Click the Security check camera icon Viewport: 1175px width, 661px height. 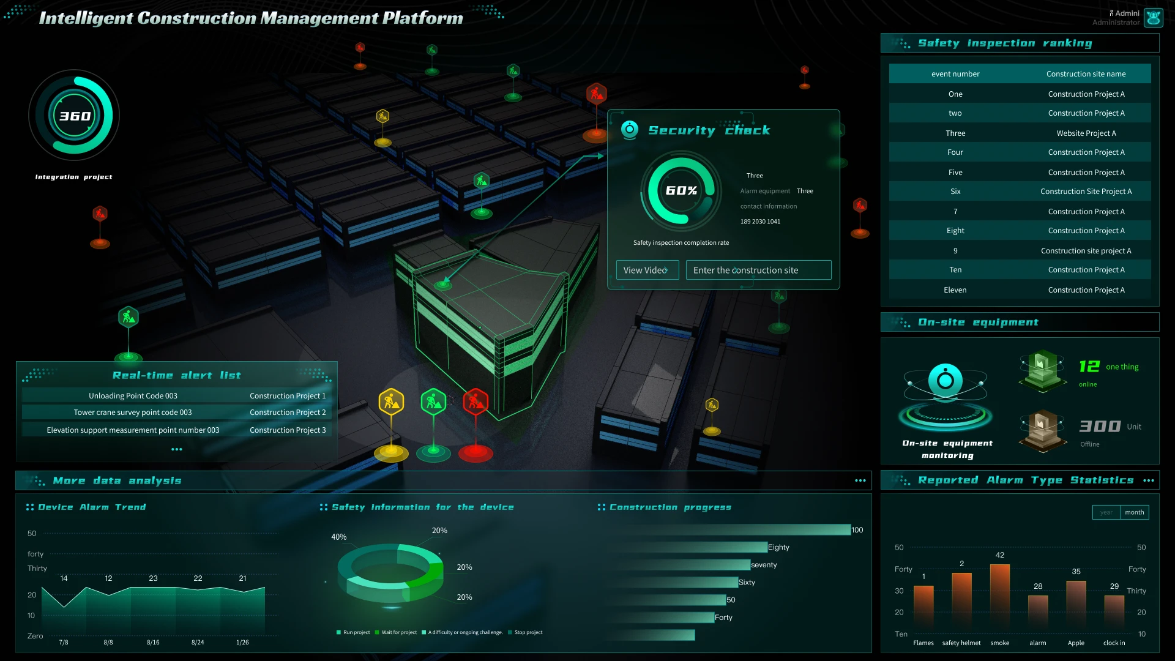(629, 130)
